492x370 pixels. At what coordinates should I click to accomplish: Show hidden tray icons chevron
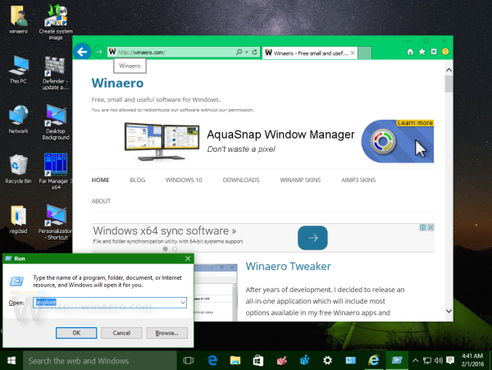pyautogui.click(x=415, y=361)
